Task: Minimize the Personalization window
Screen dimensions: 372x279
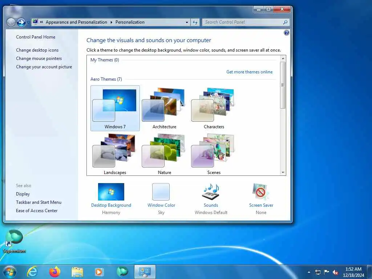Action: coord(259,9)
